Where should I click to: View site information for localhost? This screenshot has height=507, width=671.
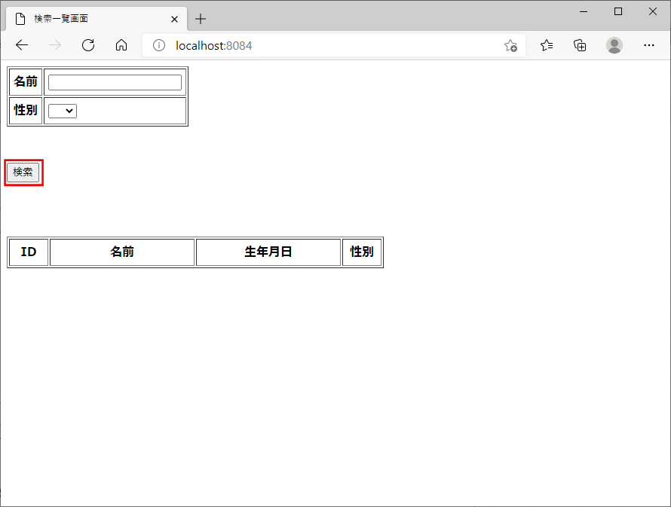pyautogui.click(x=159, y=45)
